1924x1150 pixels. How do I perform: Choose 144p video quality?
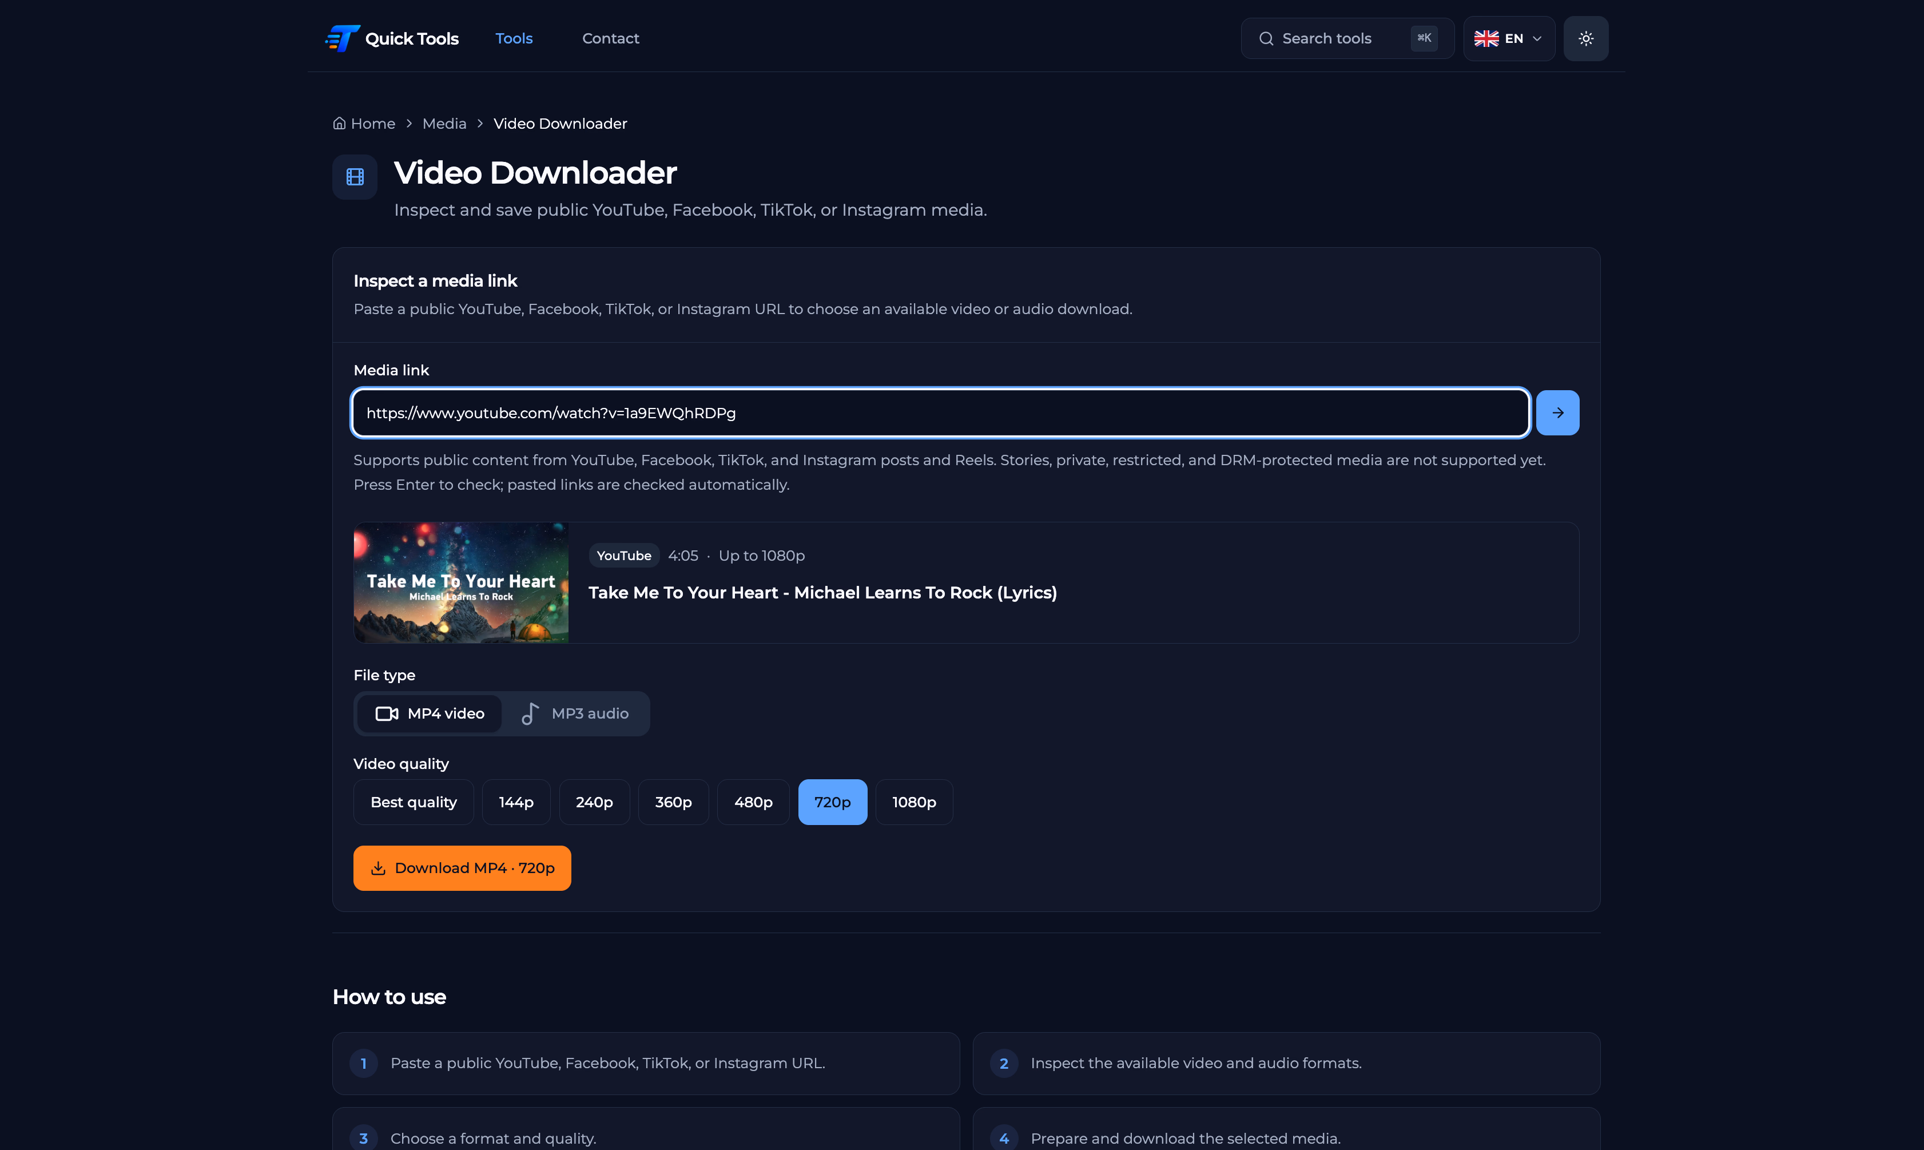516,802
